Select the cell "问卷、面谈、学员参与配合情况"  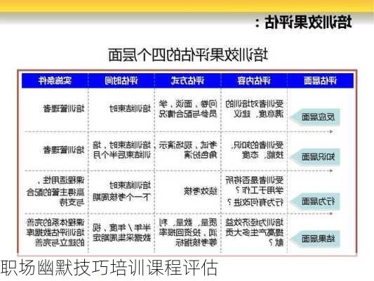[188, 109]
